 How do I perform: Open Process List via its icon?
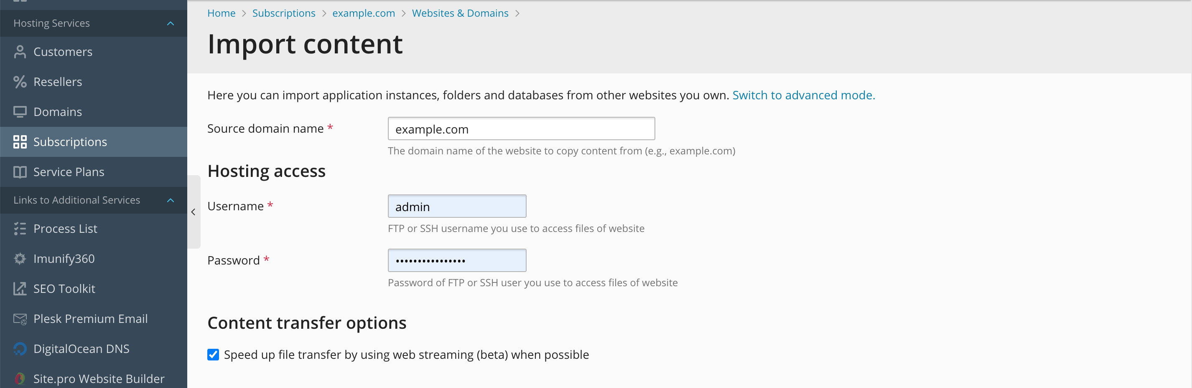pyautogui.click(x=19, y=229)
